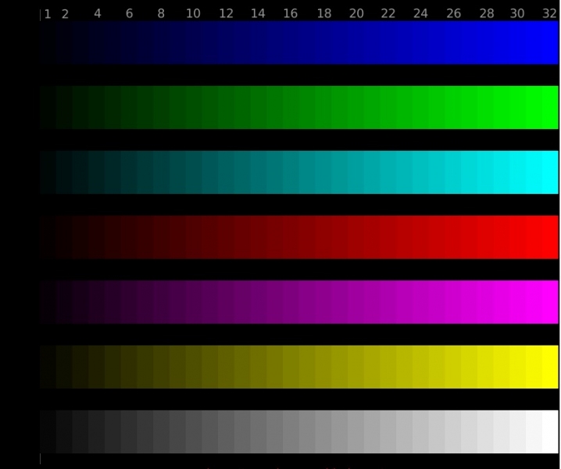Pick the brightest cyan swatch at step 32
This screenshot has height=469, width=561.
[549, 172]
